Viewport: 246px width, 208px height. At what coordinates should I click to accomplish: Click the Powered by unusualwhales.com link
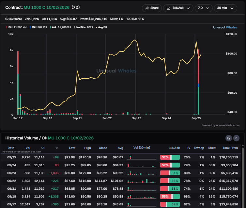[221, 125]
